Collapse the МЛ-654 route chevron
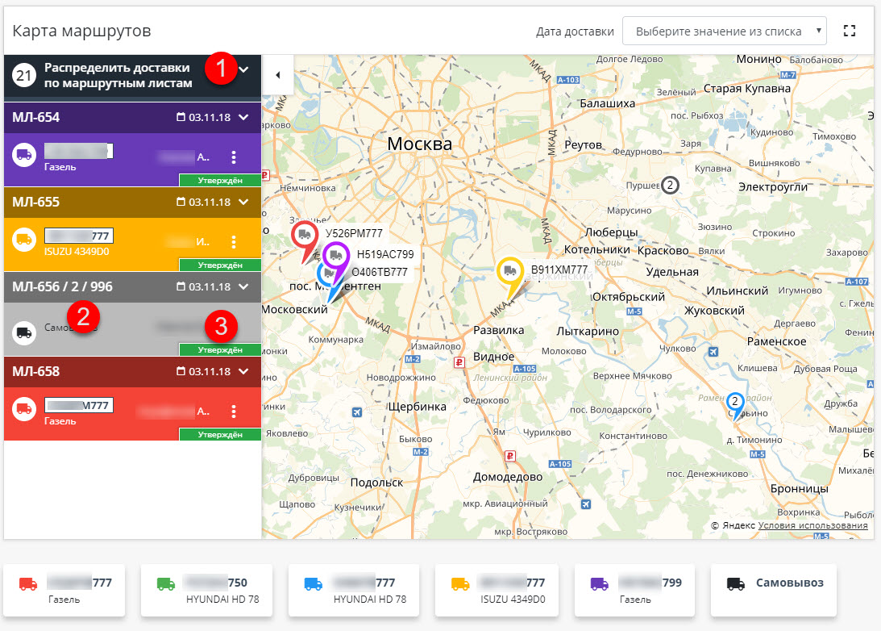 pos(243,117)
